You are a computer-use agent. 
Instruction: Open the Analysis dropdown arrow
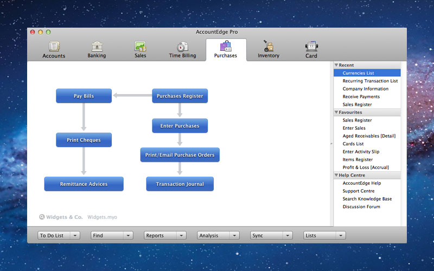[x=234, y=236]
